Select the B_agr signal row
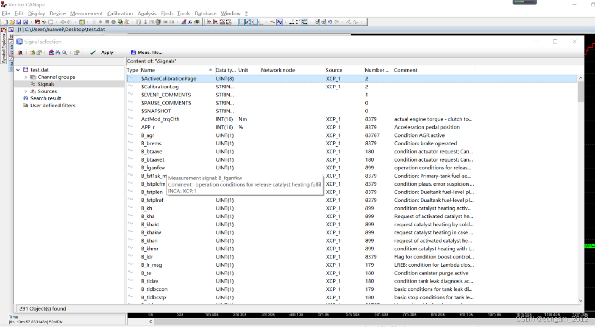This screenshot has width=595, height=327. (x=352, y=135)
